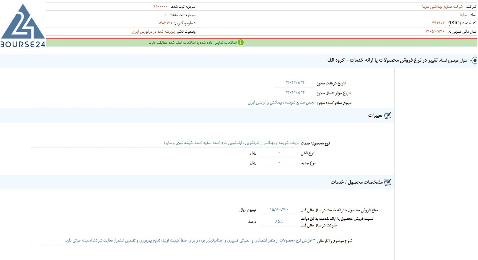Click the ۰ value in the نرخ جدید row
The height and width of the screenshot is (260, 478).
pyautogui.click(x=279, y=163)
